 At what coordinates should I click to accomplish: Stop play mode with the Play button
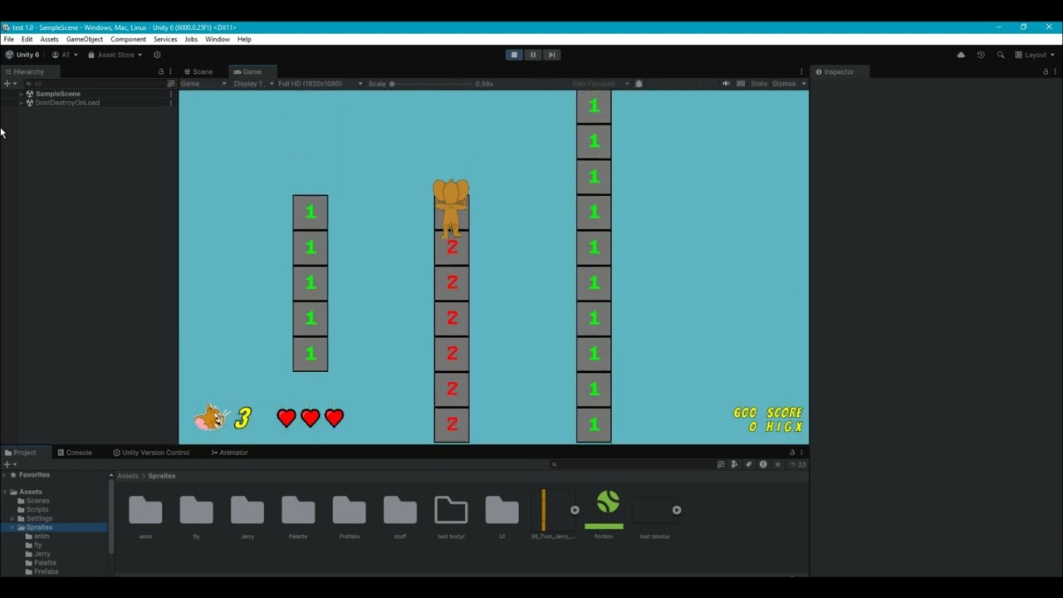point(514,55)
